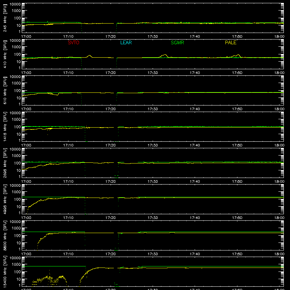Click the 17:50 label under the 1415 MHz panel
Screen dimensions: 290x290
(x=237, y=145)
